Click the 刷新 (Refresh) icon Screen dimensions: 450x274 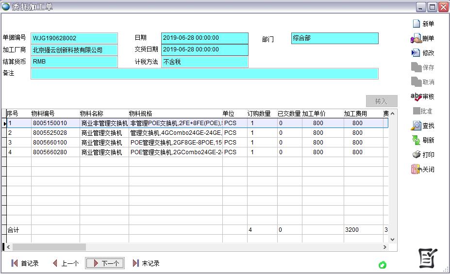point(416,140)
